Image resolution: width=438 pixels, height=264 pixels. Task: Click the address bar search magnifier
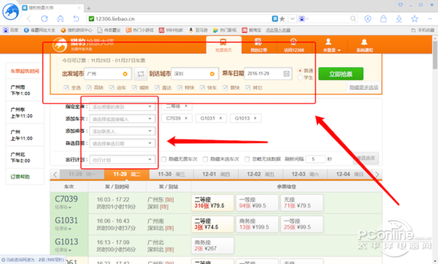click(x=353, y=19)
